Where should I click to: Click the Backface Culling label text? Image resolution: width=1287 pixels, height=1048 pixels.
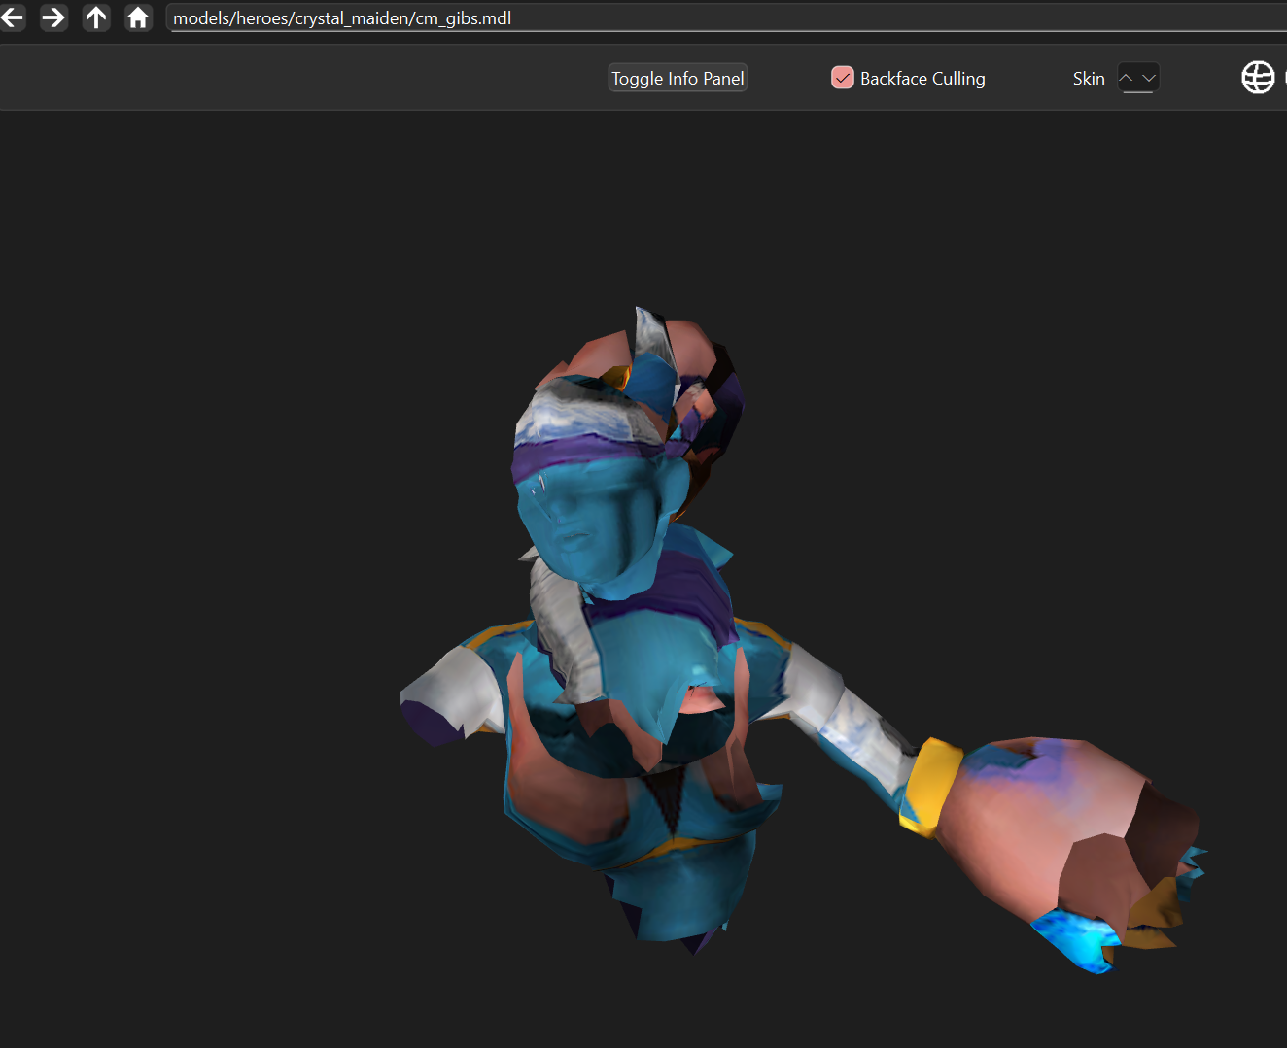pyautogui.click(x=922, y=79)
